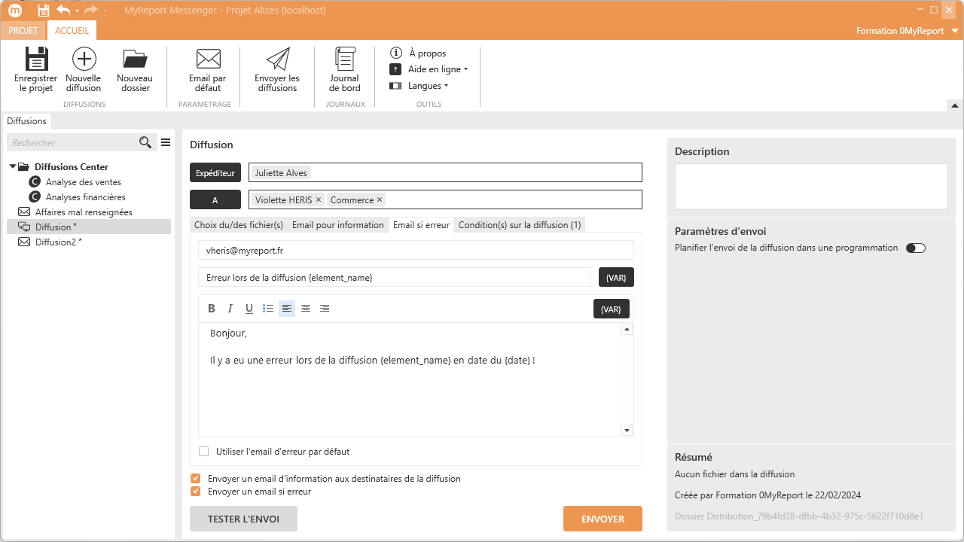The image size is (964, 542).
Task: Click the search magnifier icon in Diffusions panel
Action: point(145,143)
